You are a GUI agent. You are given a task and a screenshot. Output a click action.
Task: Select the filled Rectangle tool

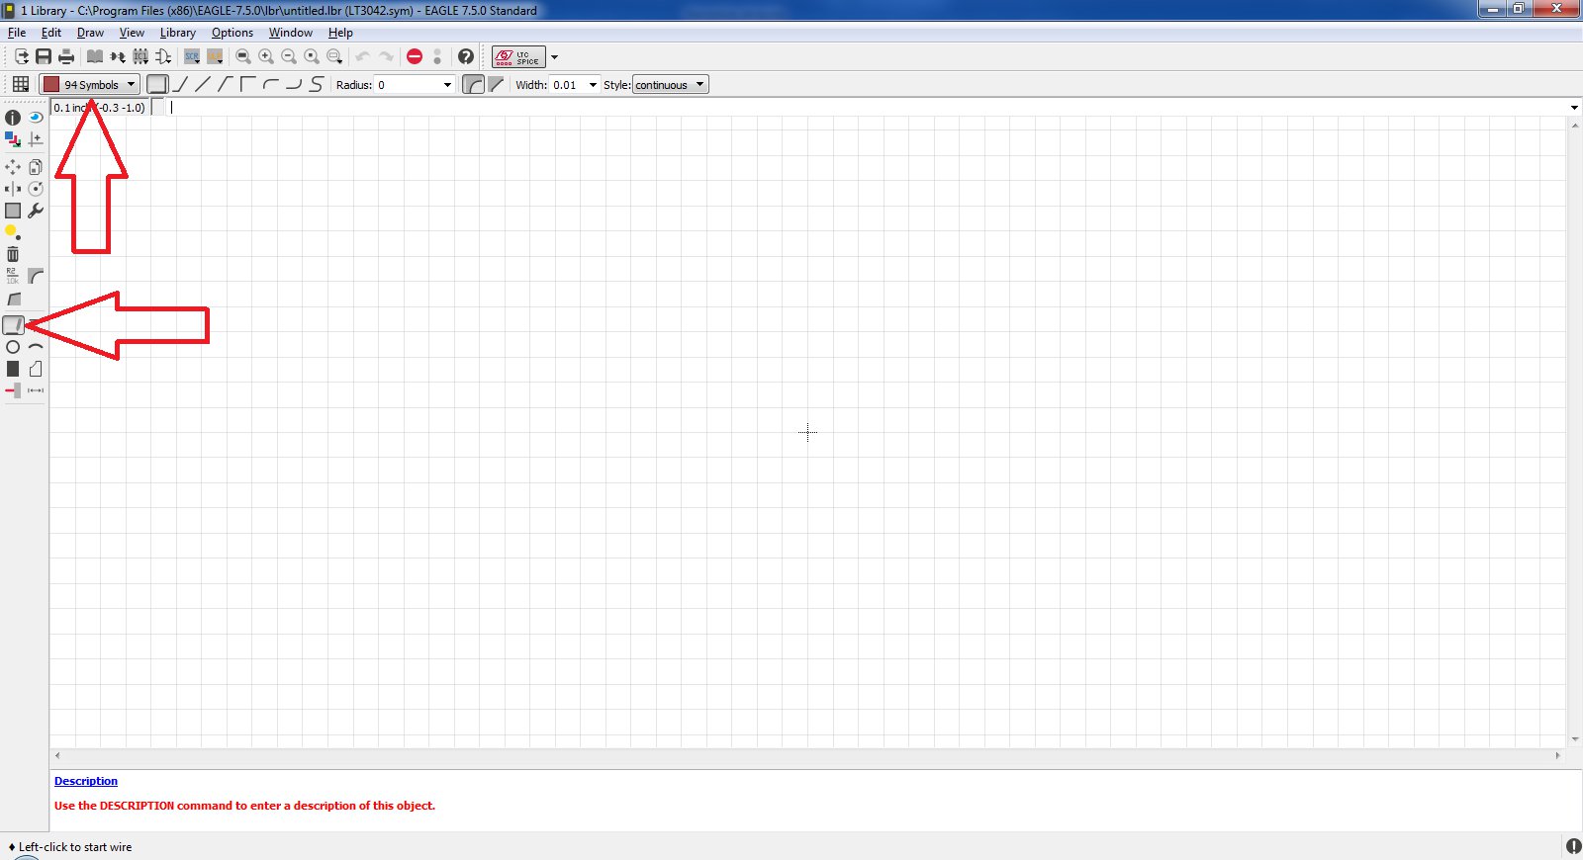pos(13,369)
